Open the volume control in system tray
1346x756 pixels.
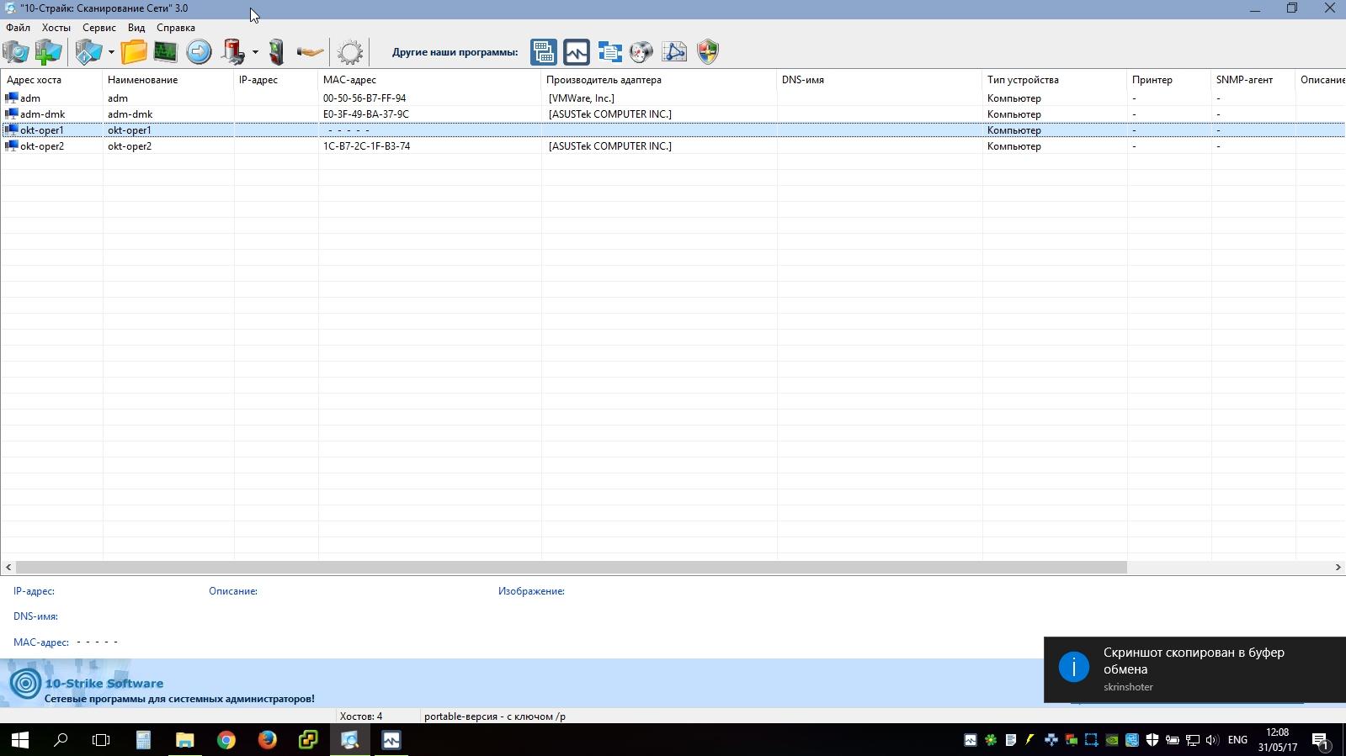(1212, 740)
